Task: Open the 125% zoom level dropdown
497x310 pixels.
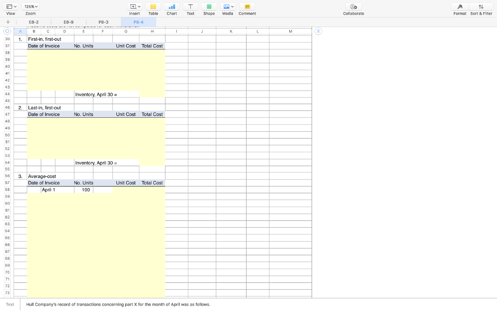Action: pyautogui.click(x=30, y=6)
